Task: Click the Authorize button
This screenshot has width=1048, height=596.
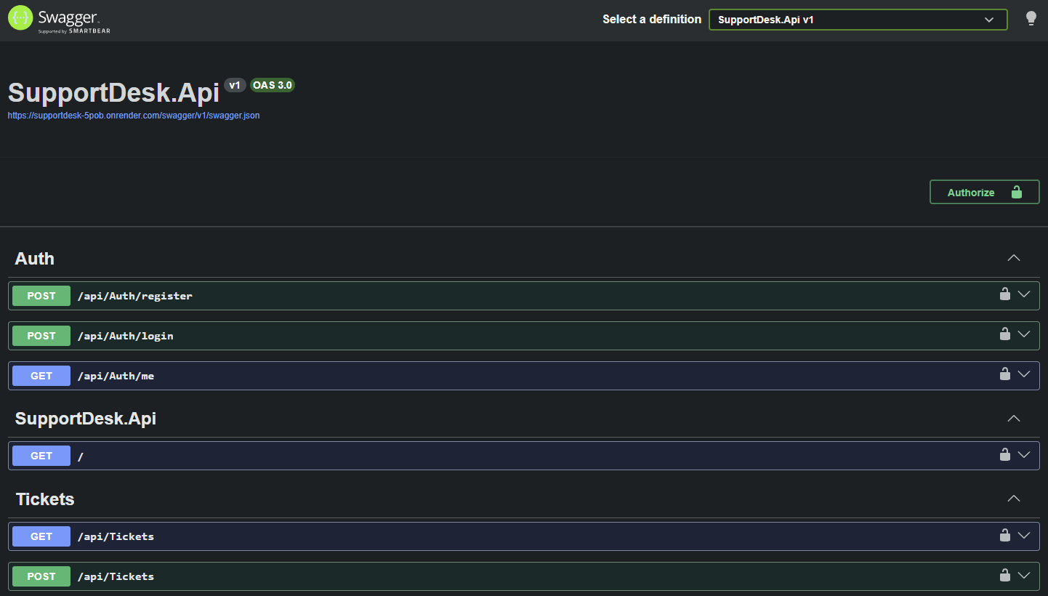Action: pyautogui.click(x=984, y=192)
